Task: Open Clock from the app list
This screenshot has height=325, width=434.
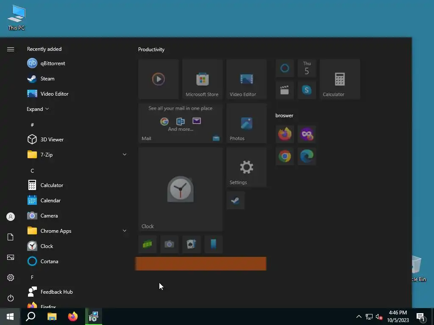Action: coord(78,246)
